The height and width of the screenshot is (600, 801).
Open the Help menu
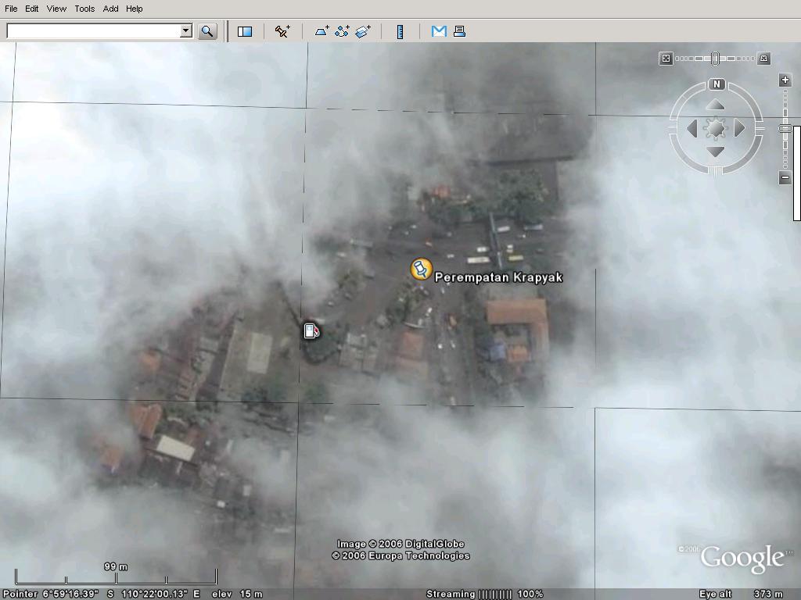coord(135,9)
